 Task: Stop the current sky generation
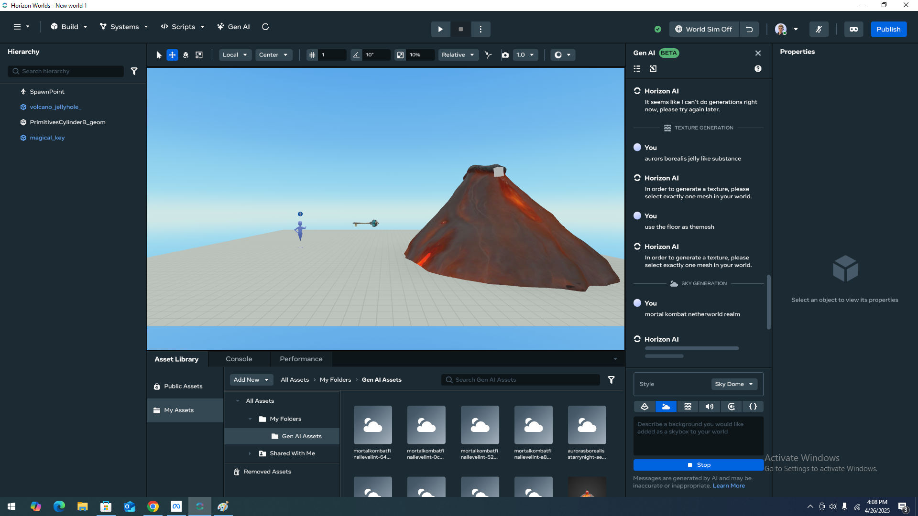(x=698, y=465)
